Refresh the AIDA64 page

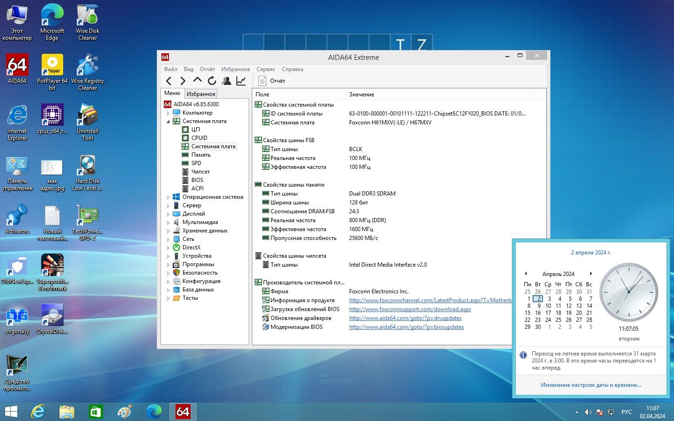212,81
